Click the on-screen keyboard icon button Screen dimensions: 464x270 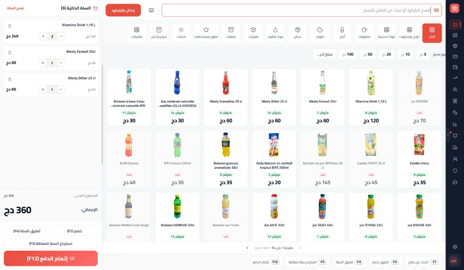point(151,10)
